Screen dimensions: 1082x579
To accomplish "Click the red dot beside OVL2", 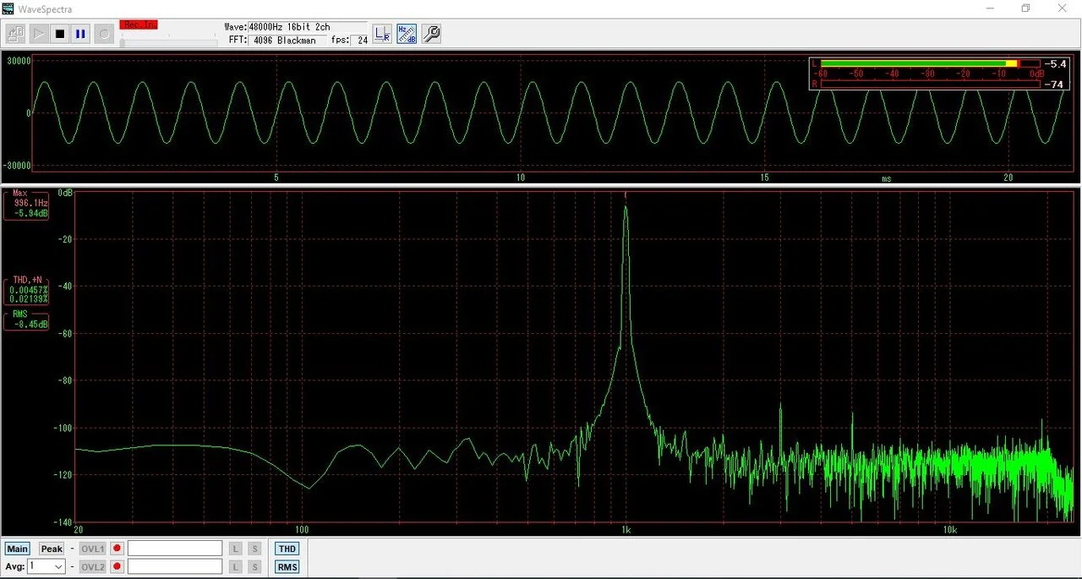I will 116,566.
